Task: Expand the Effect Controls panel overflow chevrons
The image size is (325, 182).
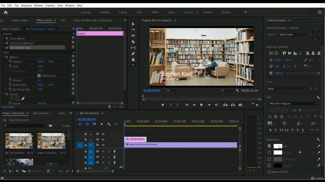Action: point(125,20)
